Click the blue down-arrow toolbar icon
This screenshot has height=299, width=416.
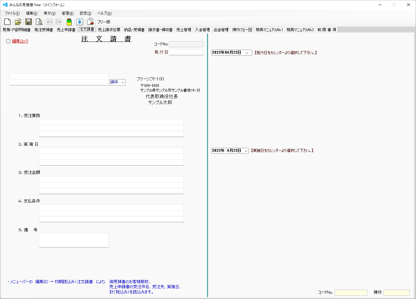(79, 21)
